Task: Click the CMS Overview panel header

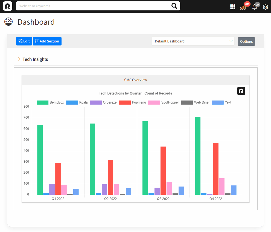Action: click(136, 80)
